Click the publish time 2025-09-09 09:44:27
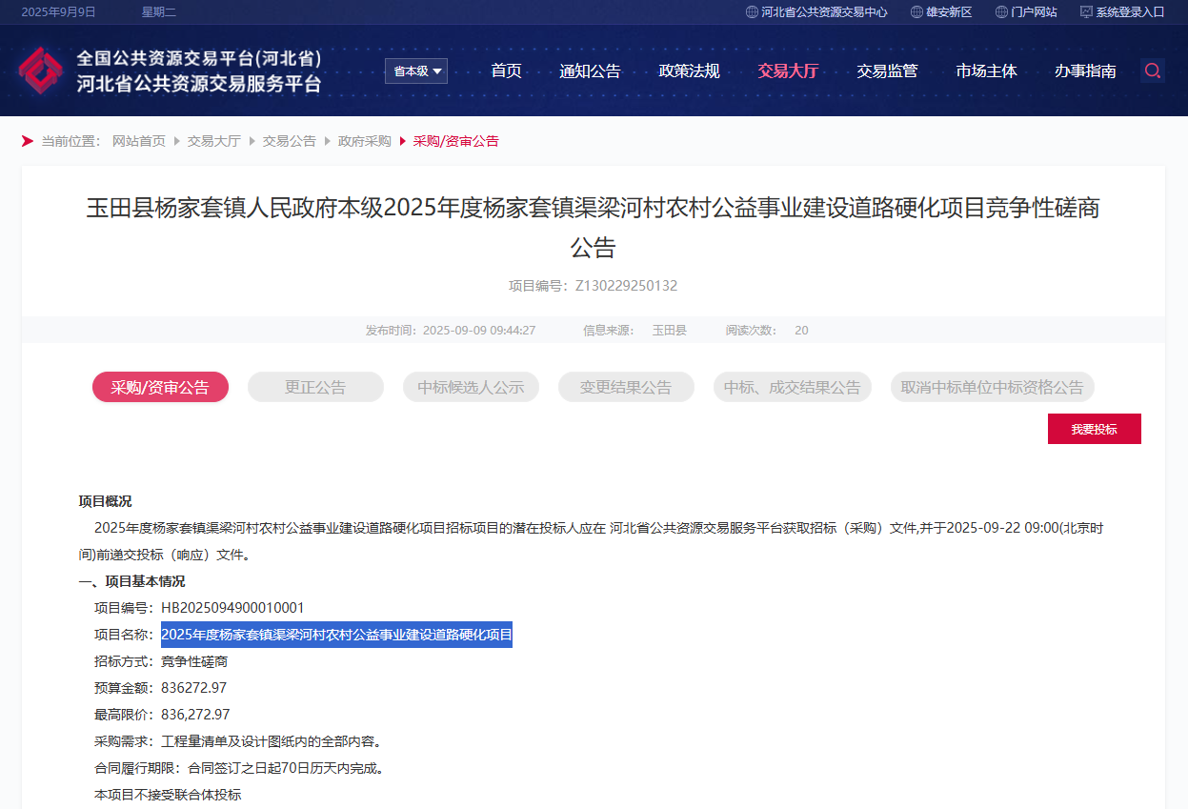 (x=479, y=331)
